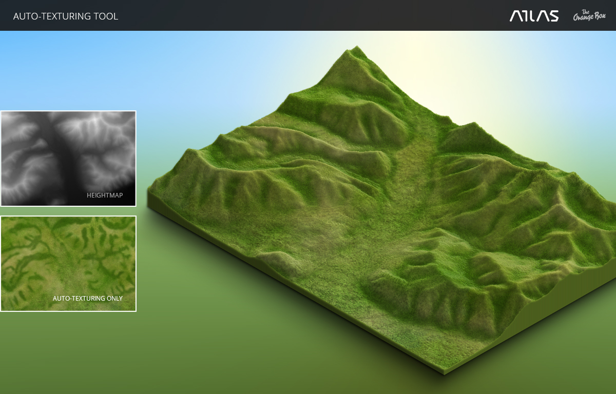The width and height of the screenshot is (616, 394).
Task: Click the 3D terrain mountain render
Action: point(382,210)
